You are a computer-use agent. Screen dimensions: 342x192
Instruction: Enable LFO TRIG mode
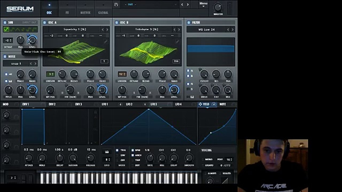click(x=117, y=150)
